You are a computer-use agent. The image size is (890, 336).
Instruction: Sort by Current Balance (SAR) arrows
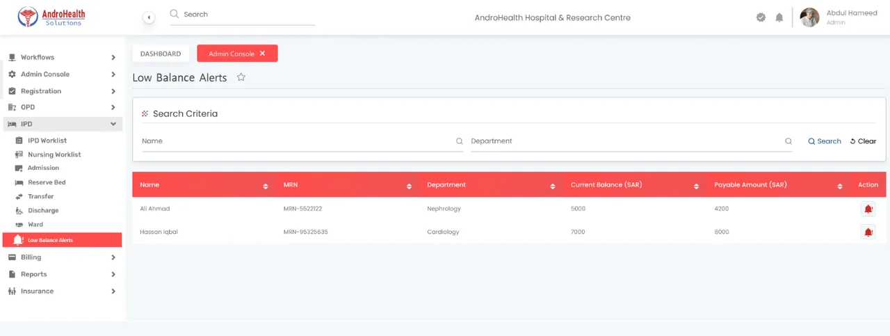point(696,186)
